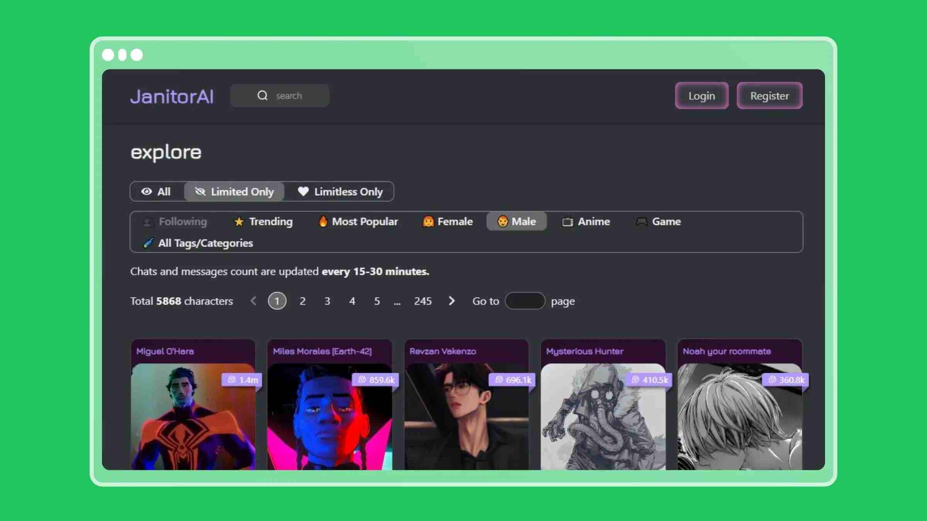Screen dimensions: 927x521
Task: Click the masked eye icon on Limited Only
Action: click(x=200, y=191)
